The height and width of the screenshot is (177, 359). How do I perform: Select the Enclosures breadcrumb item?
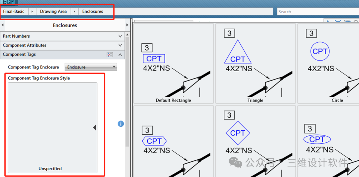point(93,11)
